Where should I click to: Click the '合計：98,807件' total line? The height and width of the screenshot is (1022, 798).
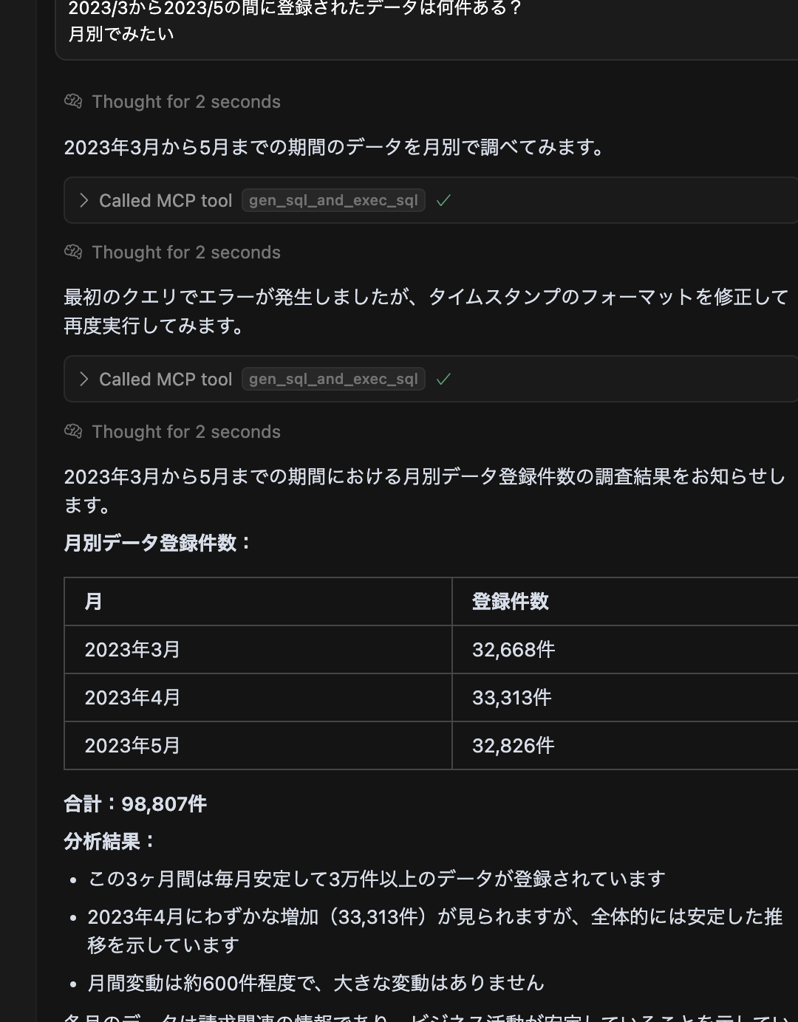coord(135,804)
